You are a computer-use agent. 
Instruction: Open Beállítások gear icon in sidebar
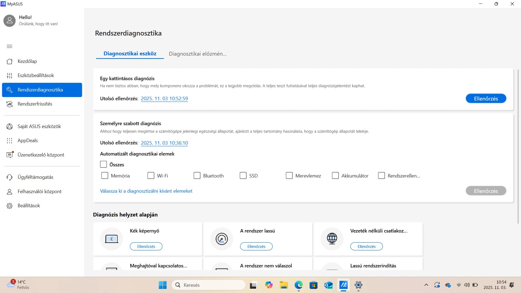click(9, 206)
